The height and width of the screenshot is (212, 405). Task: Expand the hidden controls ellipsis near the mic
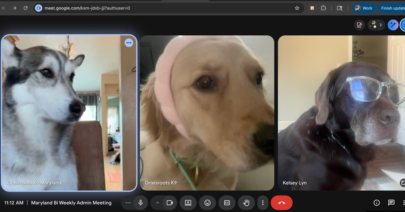[x=128, y=202]
